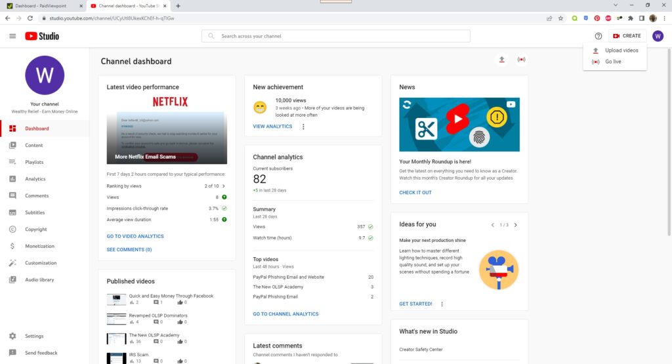Click the upload arrow icon beside Channel dashboard
The image size is (672, 364).
(x=501, y=60)
